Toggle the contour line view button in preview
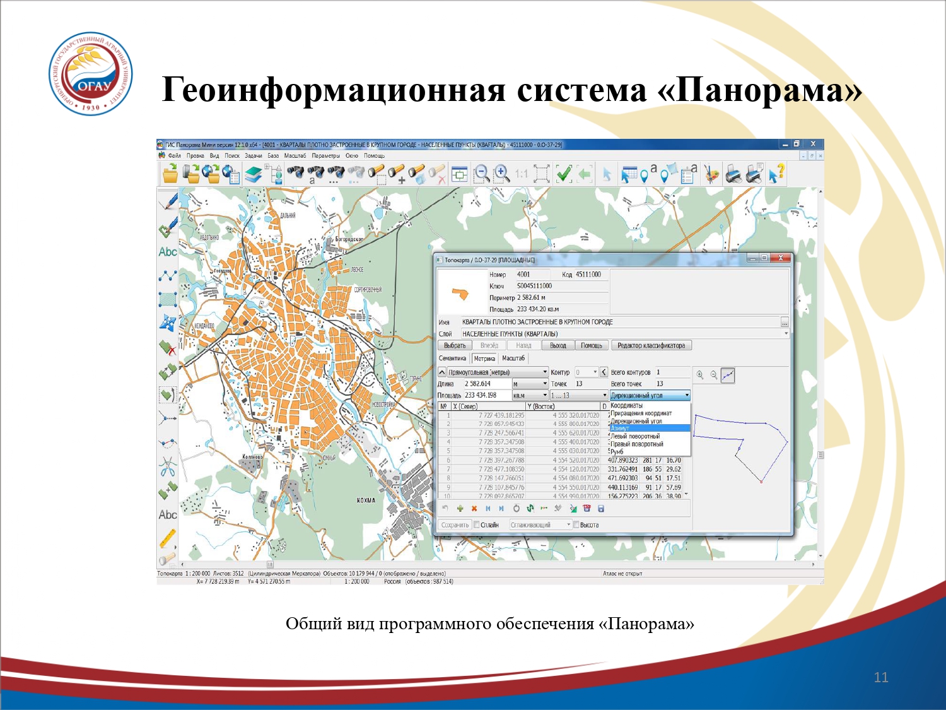Image resolution: width=946 pixels, height=710 pixels. tap(727, 376)
